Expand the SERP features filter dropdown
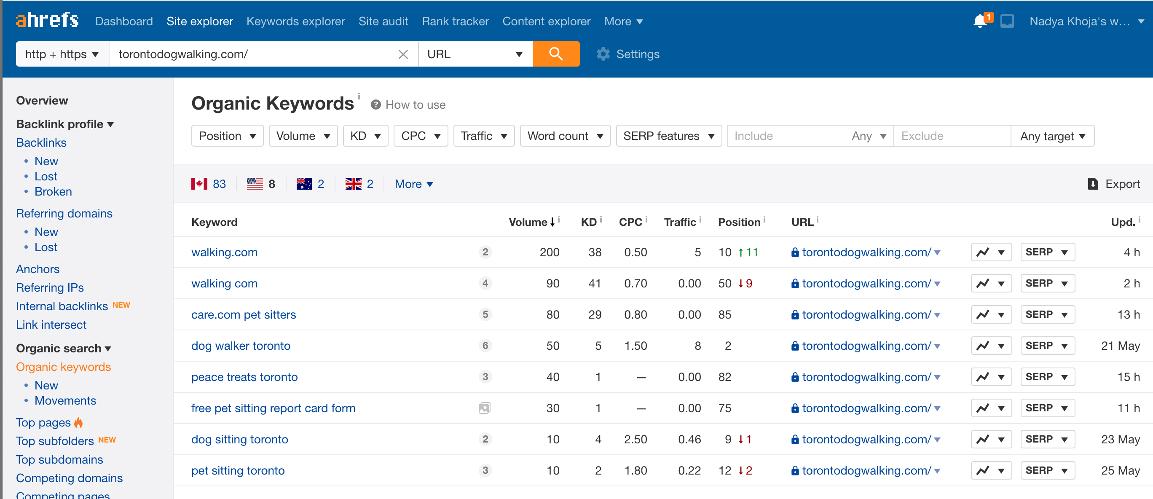 pyautogui.click(x=668, y=136)
